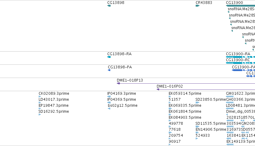Click the GM01622.3prime multi-arrow glyph
The height and width of the screenshot is (146, 255).
click(x=230, y=97)
